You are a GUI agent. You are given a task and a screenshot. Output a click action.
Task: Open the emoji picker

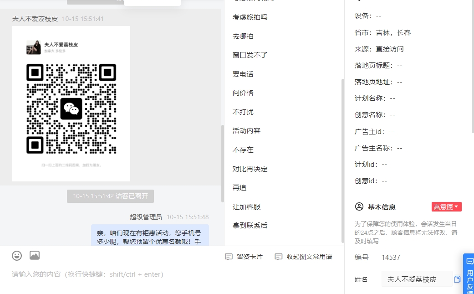17,256
